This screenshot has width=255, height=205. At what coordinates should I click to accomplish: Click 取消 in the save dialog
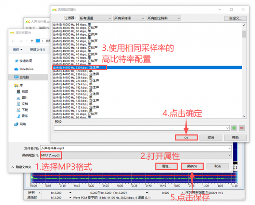[217, 166]
